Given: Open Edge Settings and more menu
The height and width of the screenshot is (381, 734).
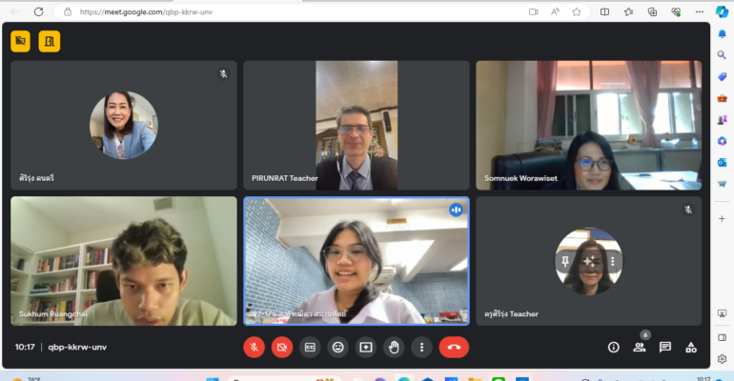Looking at the screenshot, I should [x=699, y=11].
